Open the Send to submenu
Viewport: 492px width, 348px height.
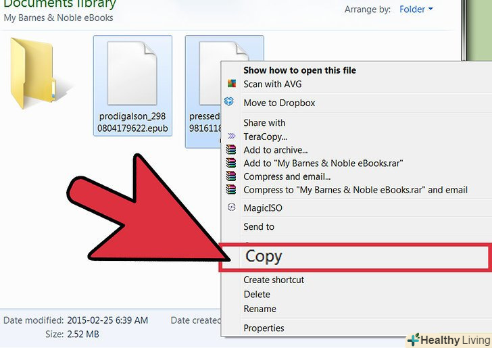click(259, 226)
